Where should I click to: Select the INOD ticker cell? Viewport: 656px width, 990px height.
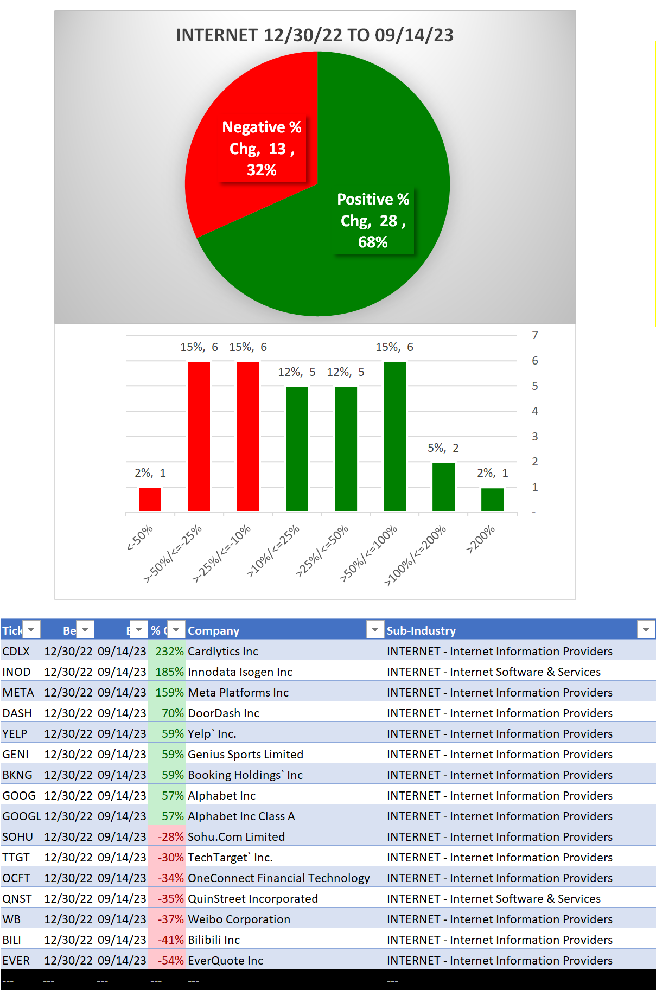(x=21, y=672)
